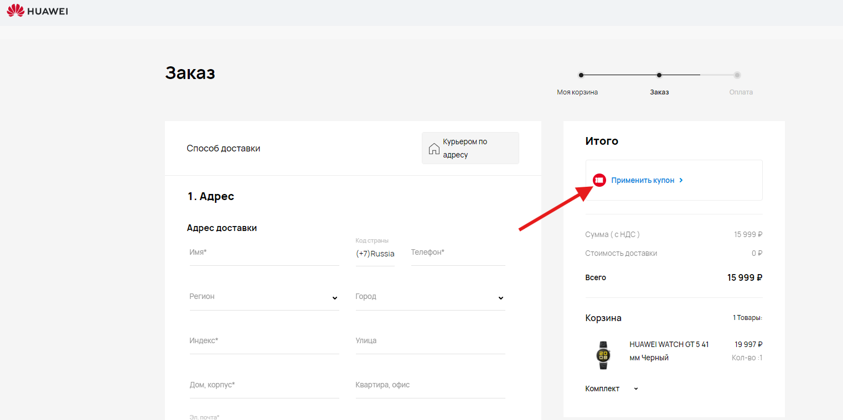Select the Оплата step in progress bar
The height and width of the screenshot is (420, 843).
click(x=741, y=92)
